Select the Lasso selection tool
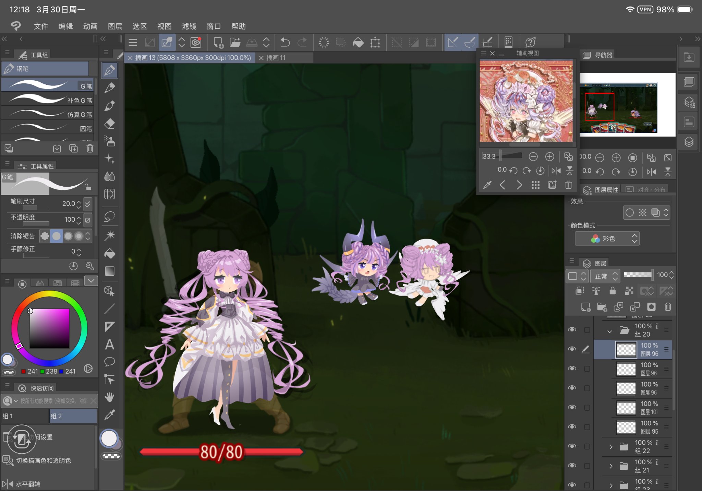This screenshot has width=702, height=491. tap(110, 217)
